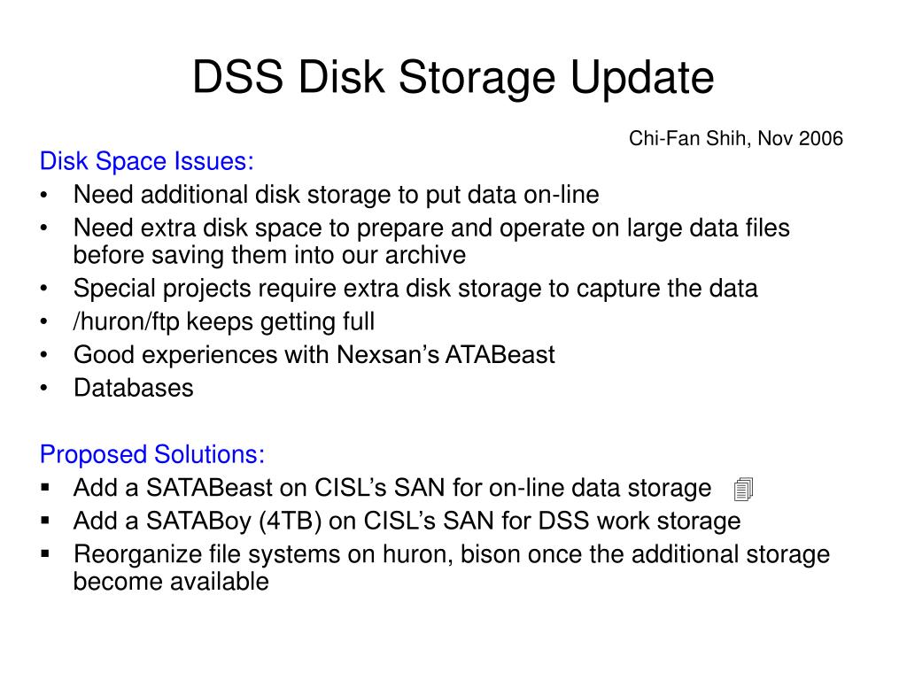
Task: Click the Special projects bullet text
Action: [x=415, y=288]
